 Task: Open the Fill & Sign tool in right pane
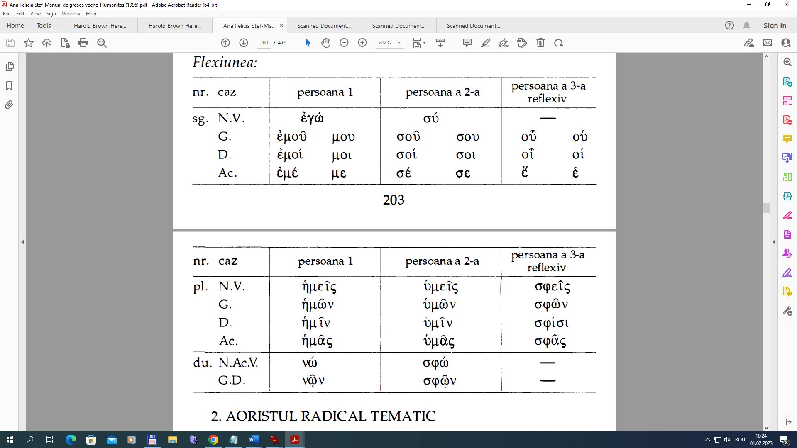pyautogui.click(x=787, y=273)
